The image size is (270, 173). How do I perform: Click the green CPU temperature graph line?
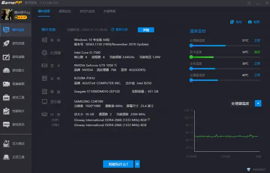226,136
